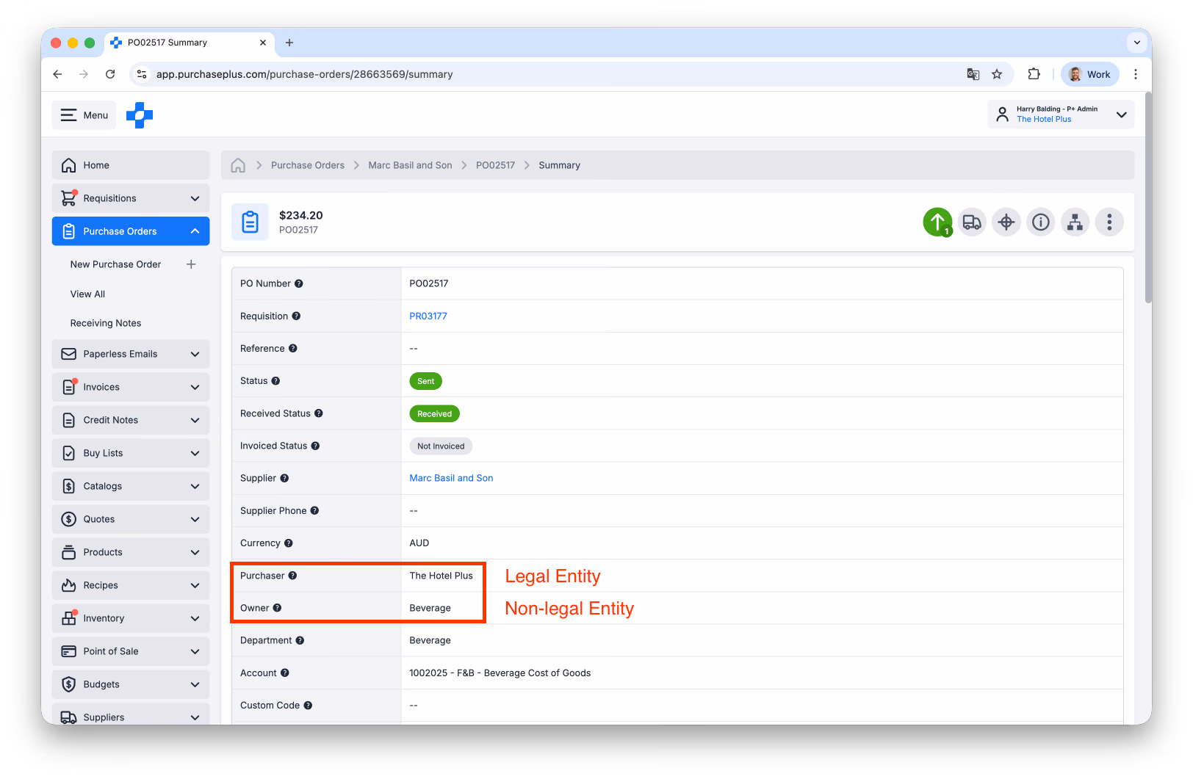Click the PurchasePlus logo
The image size is (1193, 779).
(x=140, y=115)
